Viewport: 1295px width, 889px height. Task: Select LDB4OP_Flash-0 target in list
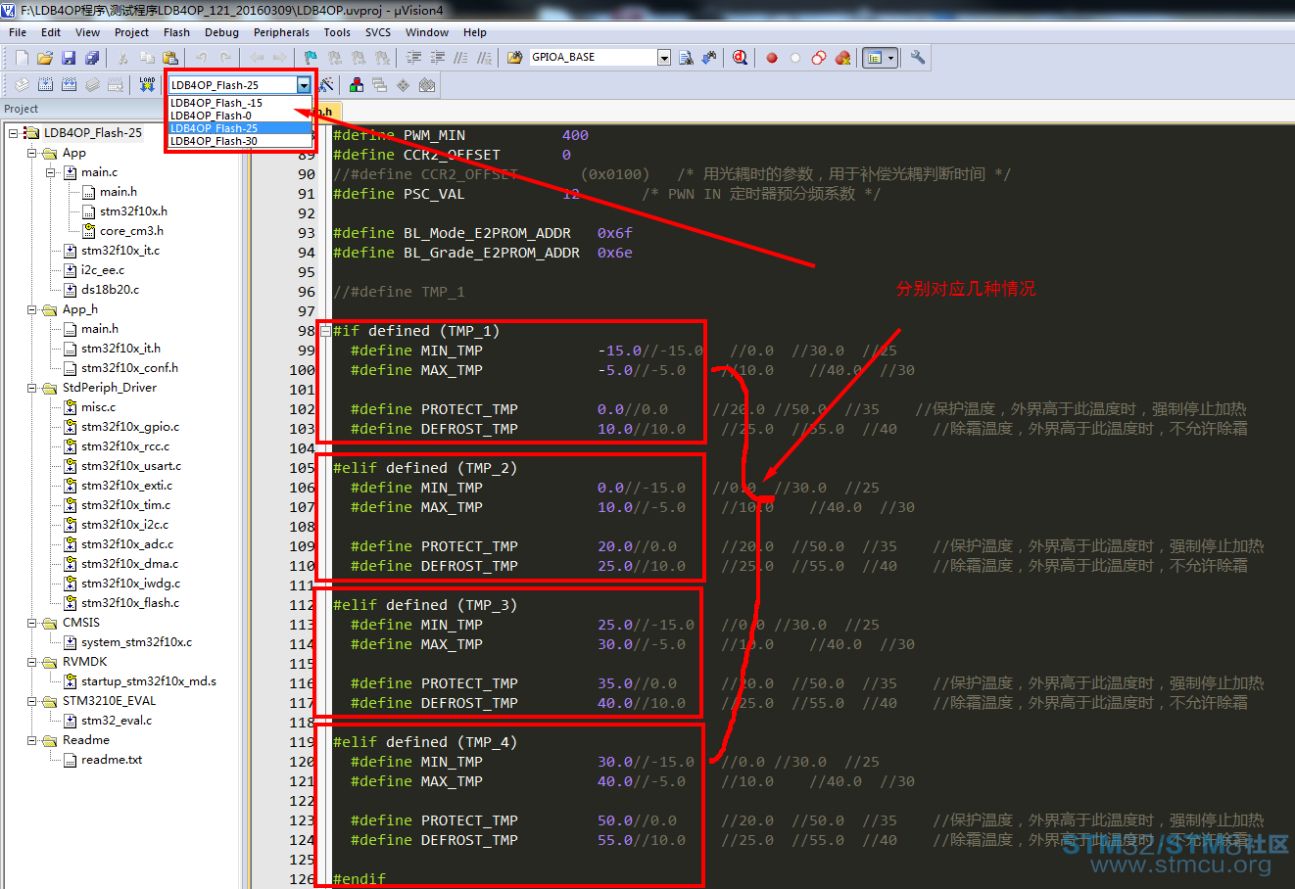click(240, 116)
